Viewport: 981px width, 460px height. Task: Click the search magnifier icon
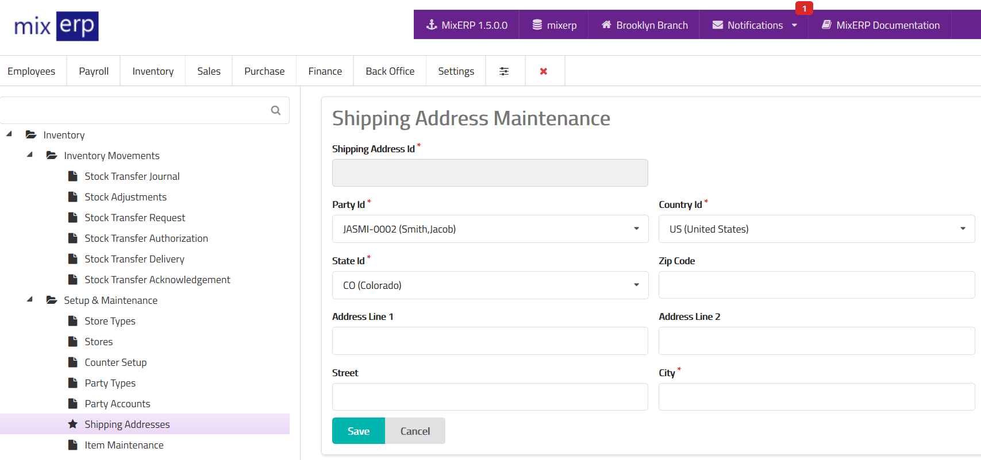(x=276, y=110)
